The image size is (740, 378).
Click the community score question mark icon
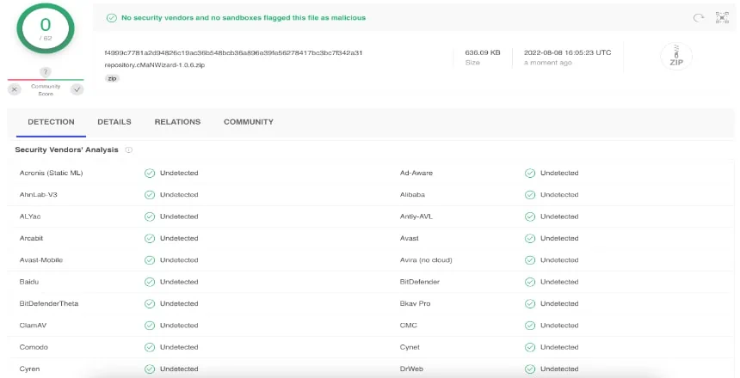click(x=46, y=71)
